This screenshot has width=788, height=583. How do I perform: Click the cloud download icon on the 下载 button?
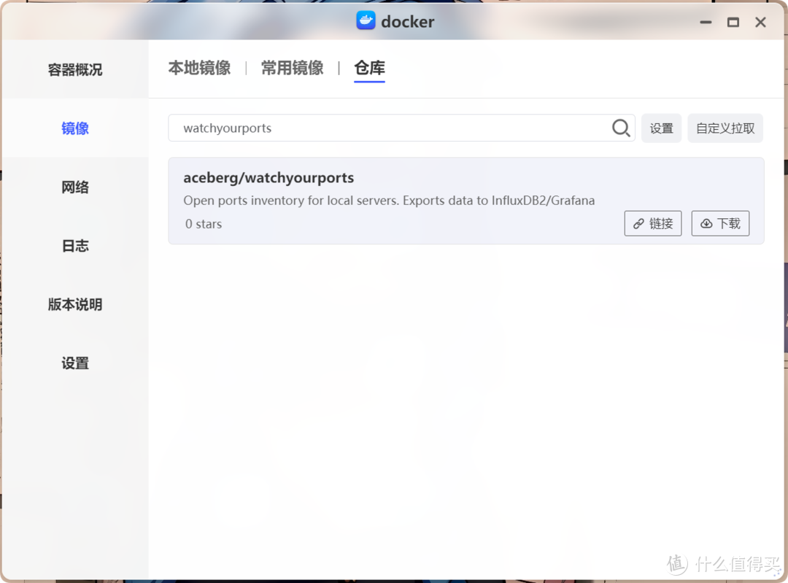tap(705, 223)
